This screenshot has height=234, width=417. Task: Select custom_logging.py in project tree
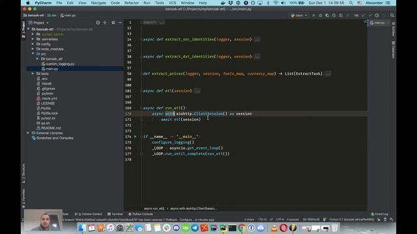tap(58, 64)
